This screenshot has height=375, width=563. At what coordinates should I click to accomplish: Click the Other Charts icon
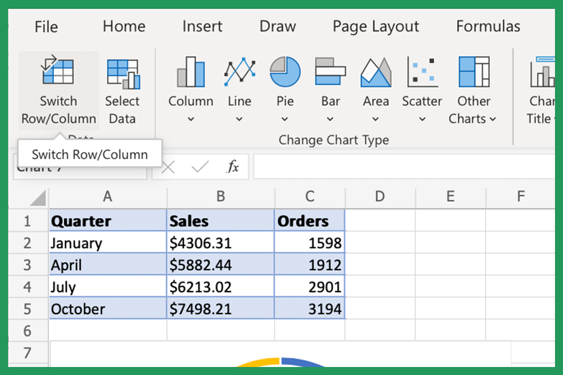point(473,71)
